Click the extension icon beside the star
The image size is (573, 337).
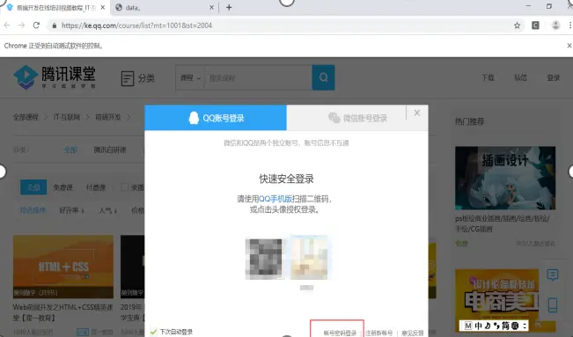tap(535, 26)
